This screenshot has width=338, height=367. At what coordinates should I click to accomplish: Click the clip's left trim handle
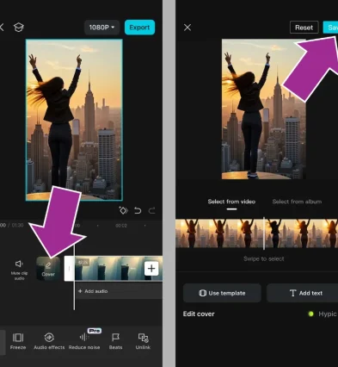[x=69, y=269]
